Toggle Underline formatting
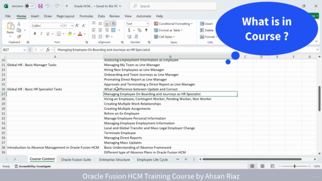The image size is (322, 181). [48, 34]
